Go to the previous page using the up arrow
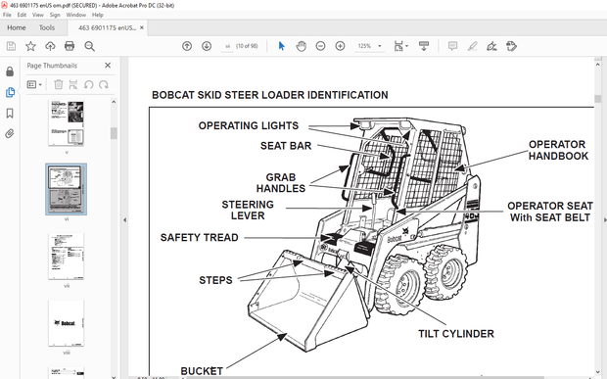 (x=187, y=46)
